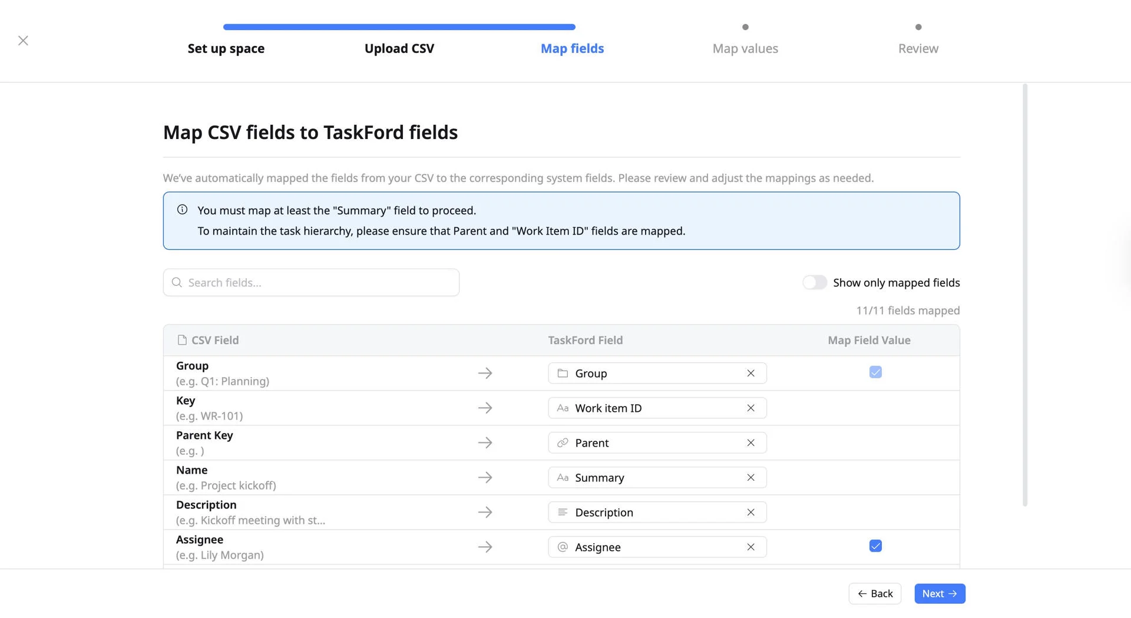This screenshot has width=1131, height=618.
Task: Click the Aa icon in the Work item ID field
Action: tap(563, 408)
